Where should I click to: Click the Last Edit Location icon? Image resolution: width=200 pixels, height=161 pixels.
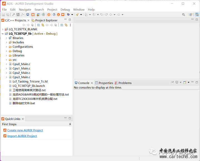click(x=102, y=14)
